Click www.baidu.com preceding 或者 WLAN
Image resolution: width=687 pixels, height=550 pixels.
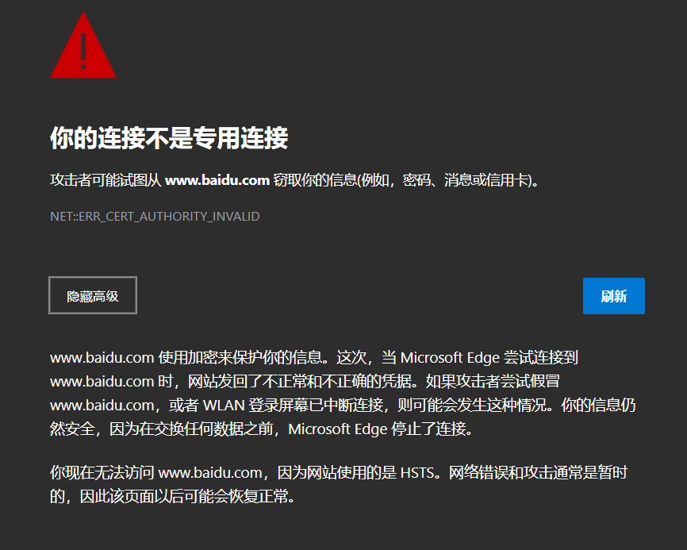[102, 405]
